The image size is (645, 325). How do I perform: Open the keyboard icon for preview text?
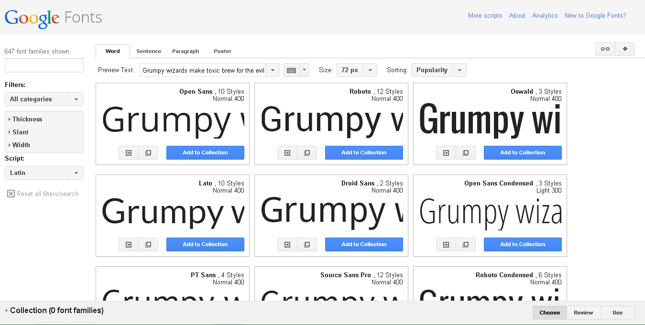(291, 70)
